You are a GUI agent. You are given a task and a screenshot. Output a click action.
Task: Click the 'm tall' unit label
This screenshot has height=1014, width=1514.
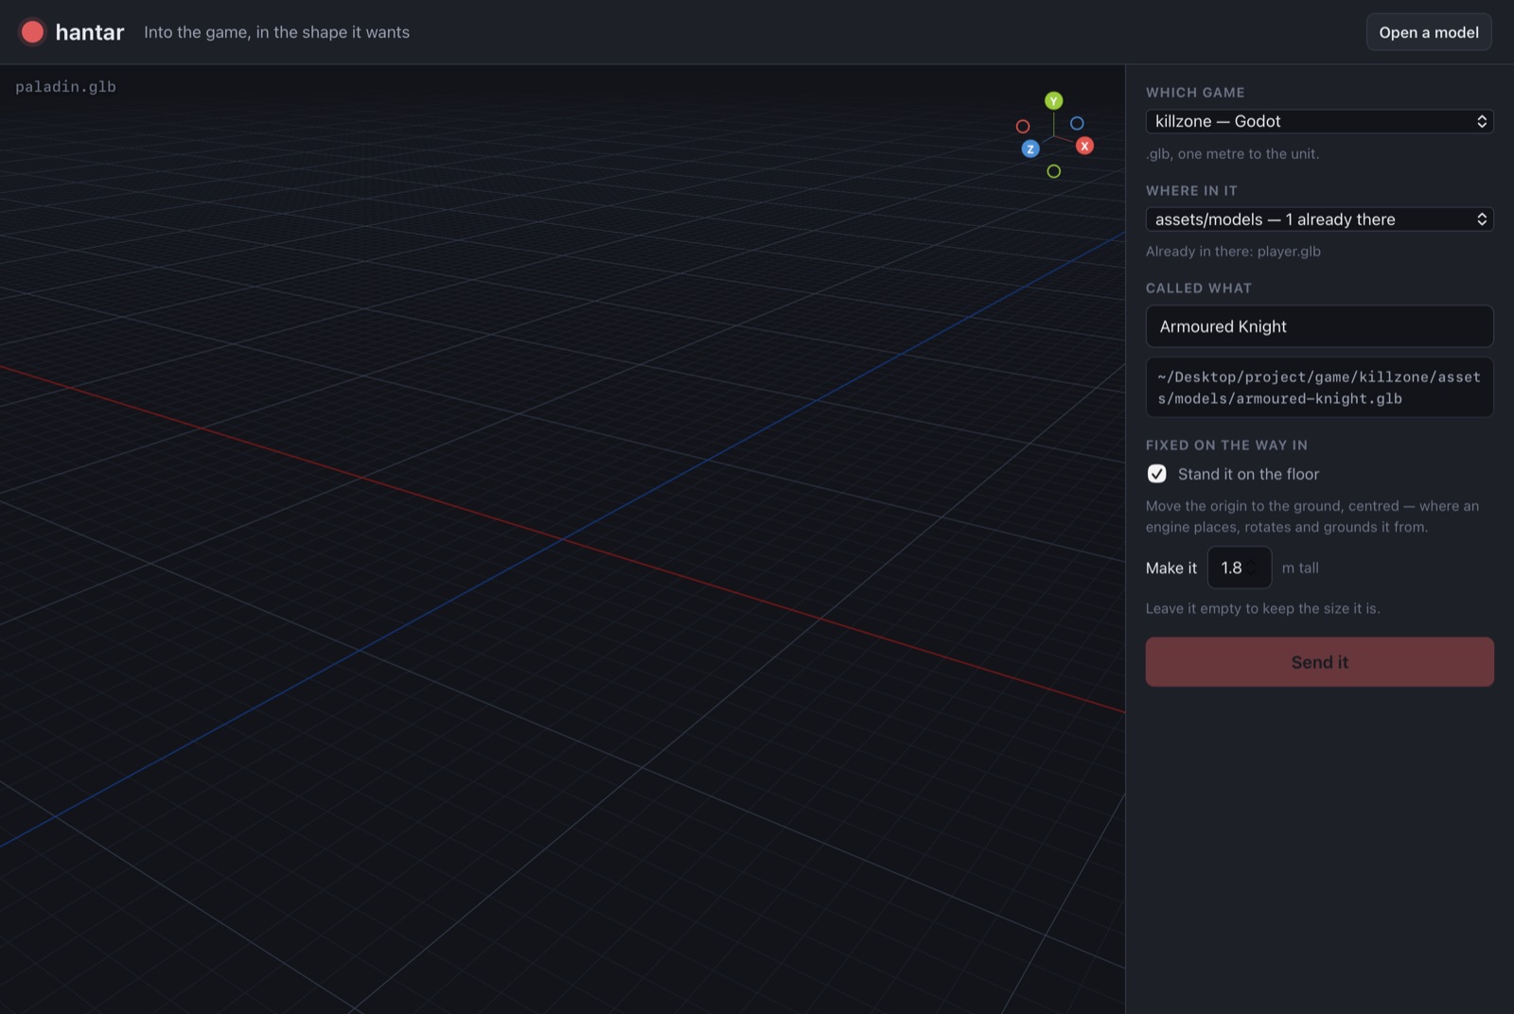coord(1300,568)
